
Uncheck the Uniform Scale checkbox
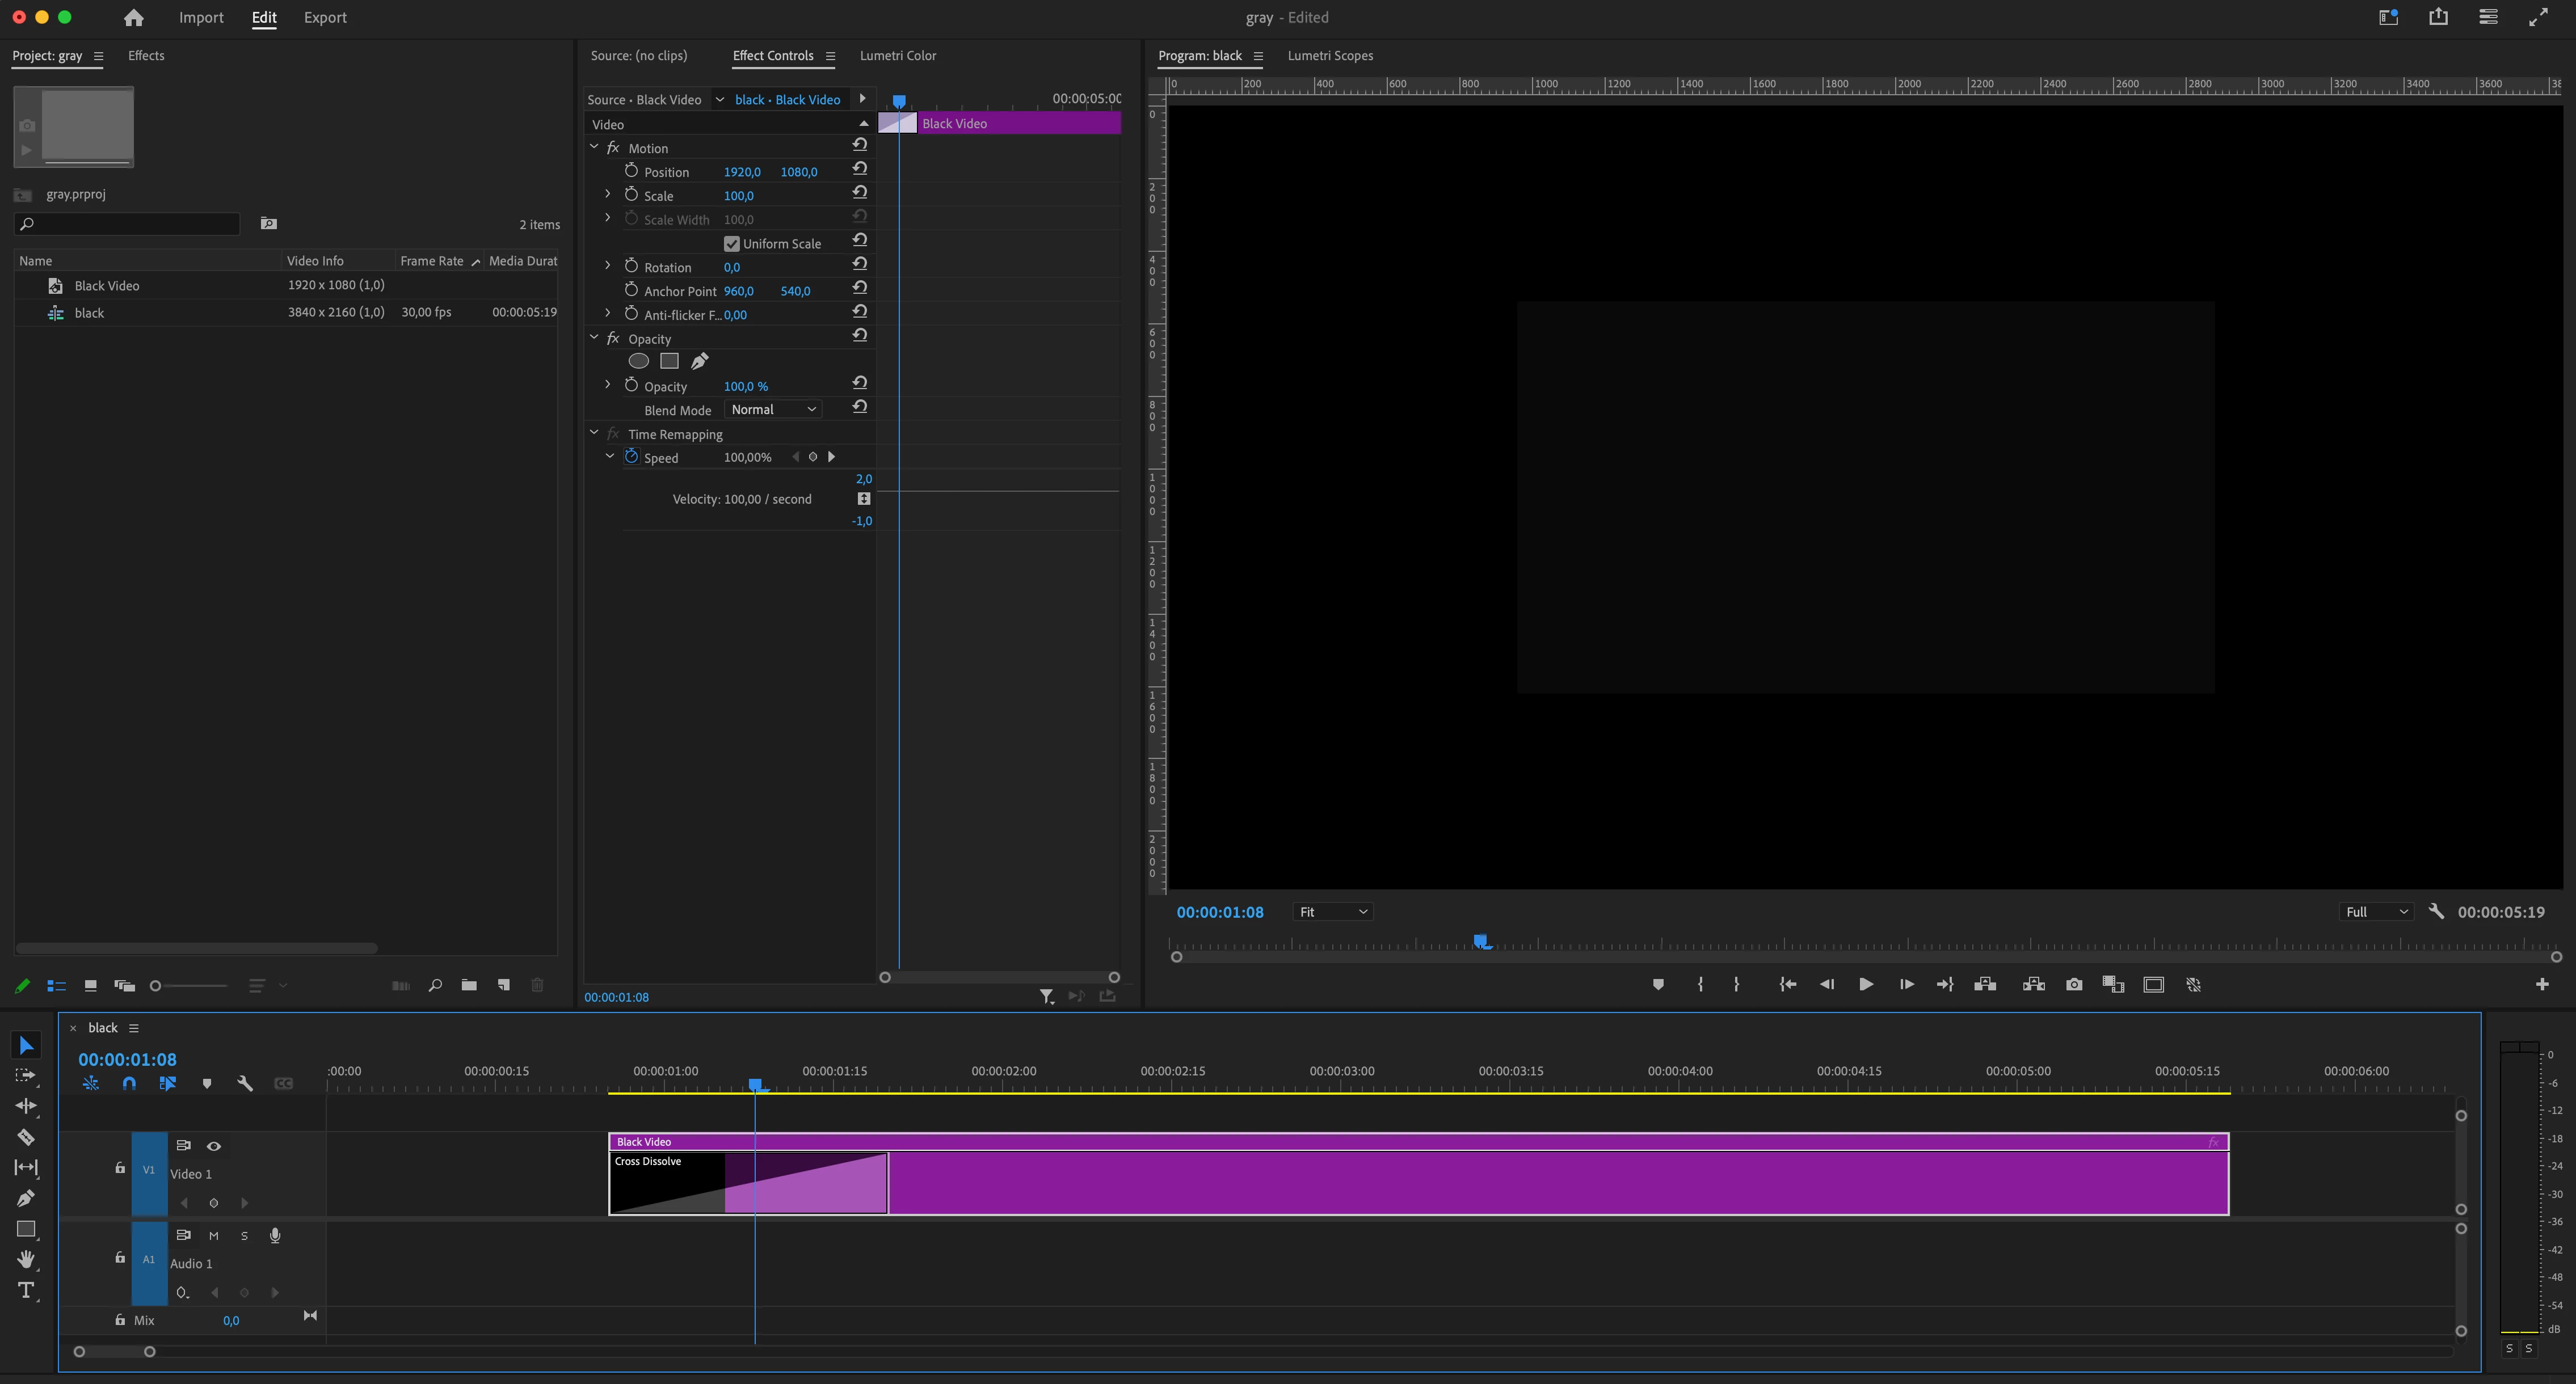click(731, 244)
